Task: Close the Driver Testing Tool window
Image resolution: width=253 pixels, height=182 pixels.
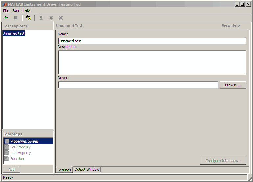Action: tap(248, 4)
